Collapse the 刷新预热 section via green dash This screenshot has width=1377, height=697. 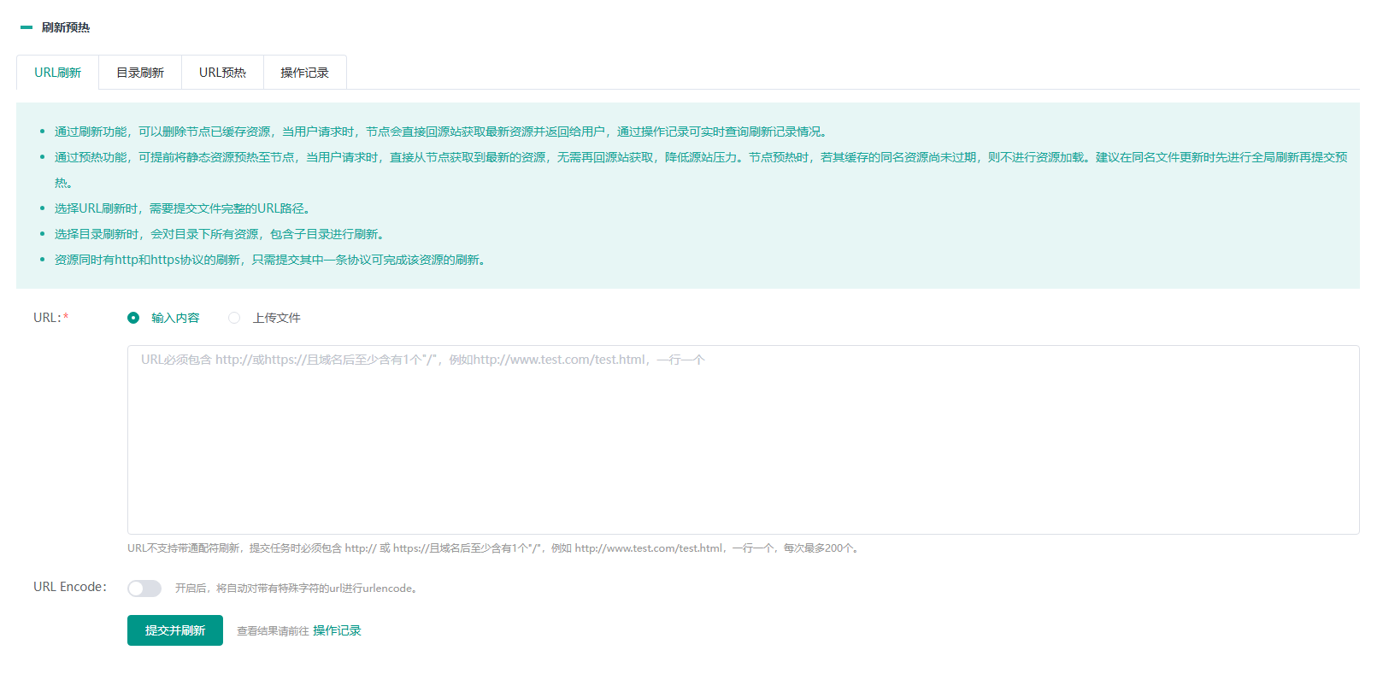[x=26, y=27]
